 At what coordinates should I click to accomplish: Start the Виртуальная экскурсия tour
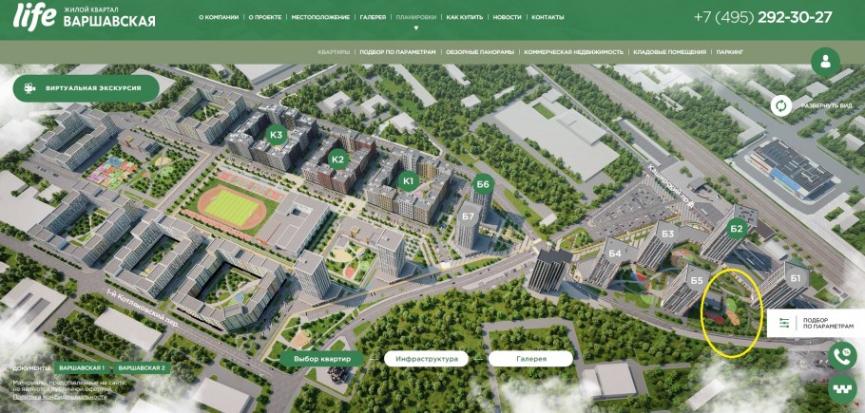(x=85, y=88)
